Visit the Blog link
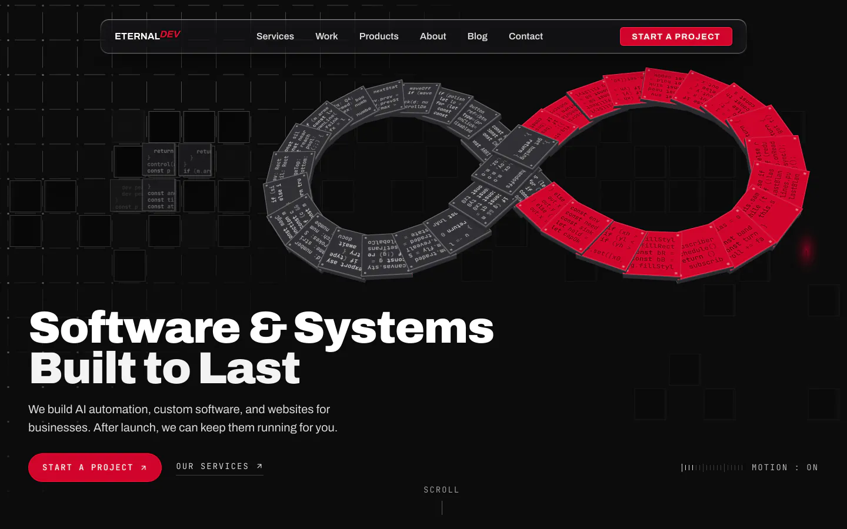This screenshot has width=847, height=529. coord(478,36)
